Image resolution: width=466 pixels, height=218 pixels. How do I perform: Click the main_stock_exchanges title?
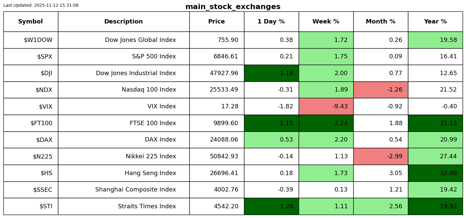point(233,7)
